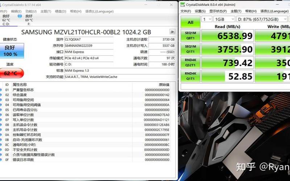Click next-disk arrow beside SAMSUNG drive title
Screen dimensions: 290x181
point(173,32)
